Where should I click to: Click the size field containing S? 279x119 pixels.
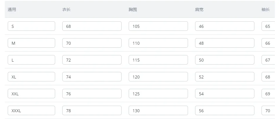tap(31, 26)
